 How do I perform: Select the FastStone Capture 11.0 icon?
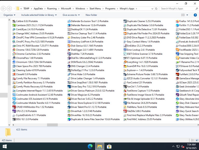125,91
